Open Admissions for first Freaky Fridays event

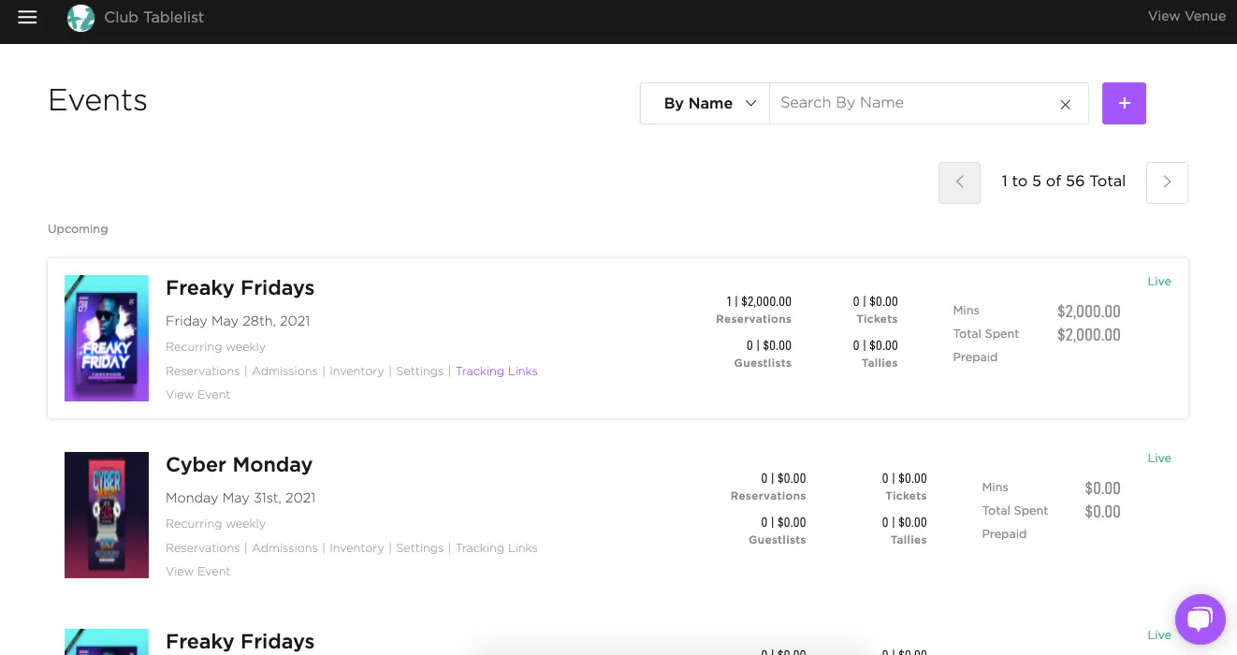284,371
